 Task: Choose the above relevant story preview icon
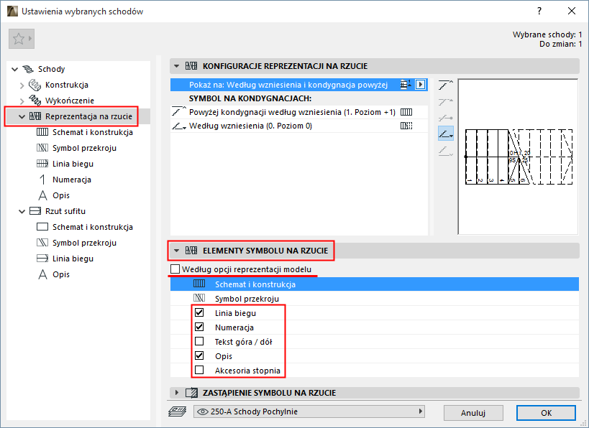(x=445, y=85)
